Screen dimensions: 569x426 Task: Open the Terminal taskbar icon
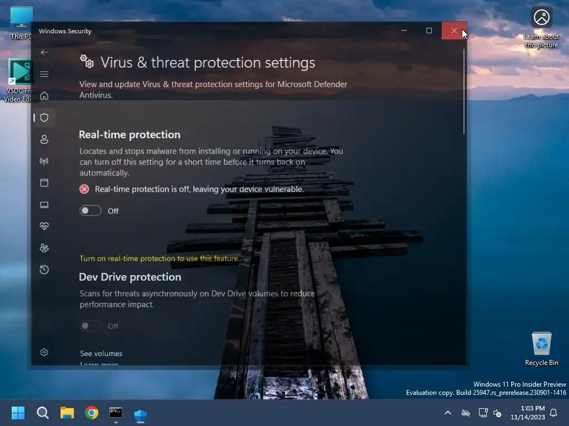116,413
